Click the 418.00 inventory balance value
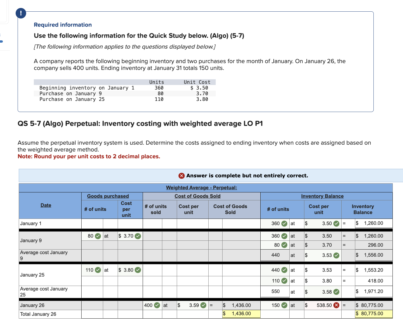The image size is (403, 328). click(x=375, y=281)
